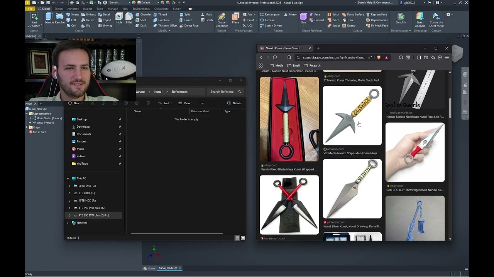The height and width of the screenshot is (277, 494).
Task: Launch Stress Analysis
Action: tap(420, 20)
